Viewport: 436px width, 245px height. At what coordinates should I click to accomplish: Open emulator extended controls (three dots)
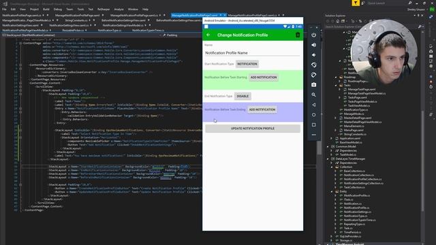point(313,135)
